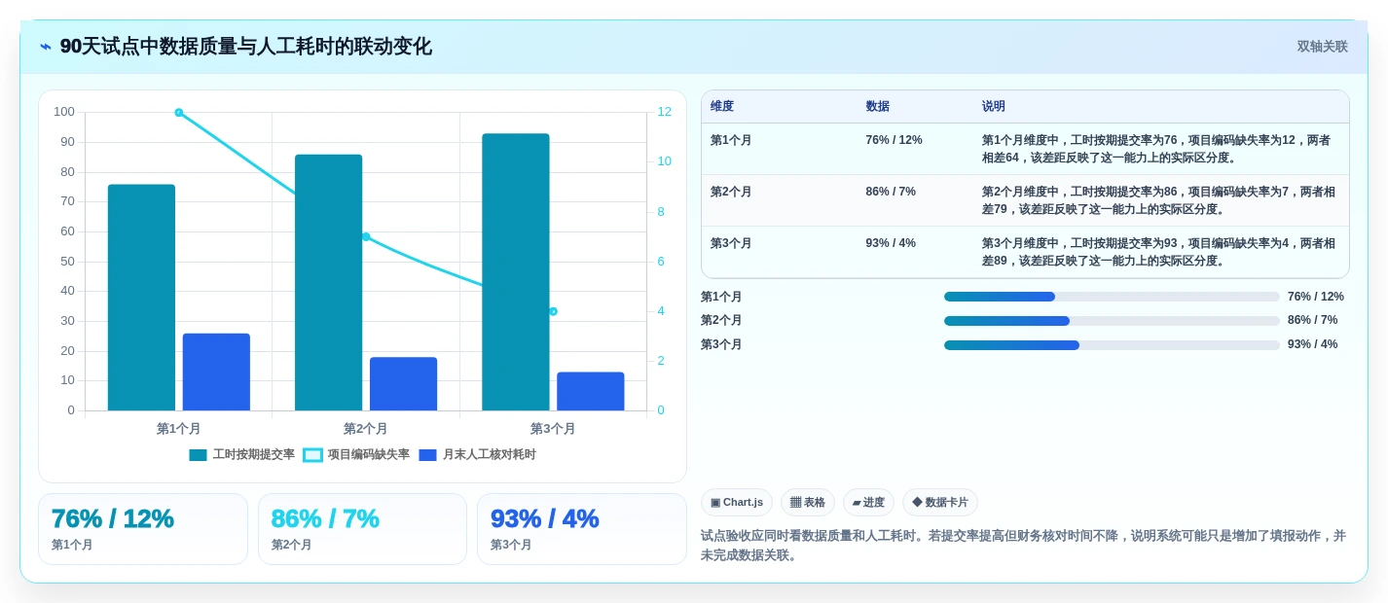
Task: Select the Chart.js tag
Action: tap(737, 502)
